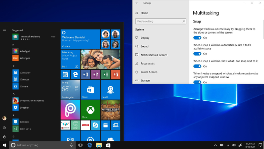This screenshot has height=149, width=264.
Task: Open the Cortana welcome tile
Action: 80,39
